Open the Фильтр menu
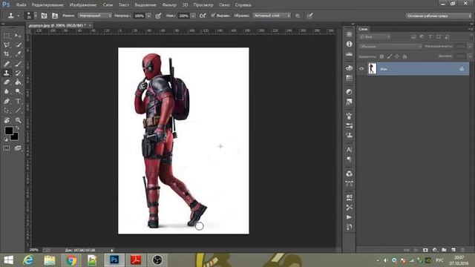475x267 pixels. pyautogui.click(x=169, y=5)
